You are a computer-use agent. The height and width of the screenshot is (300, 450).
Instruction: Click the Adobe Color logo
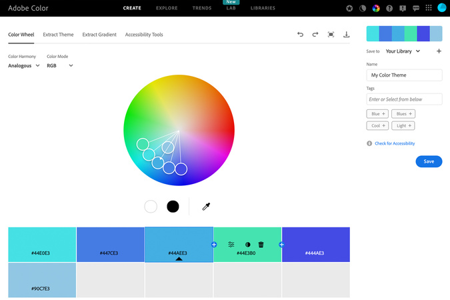pos(28,8)
